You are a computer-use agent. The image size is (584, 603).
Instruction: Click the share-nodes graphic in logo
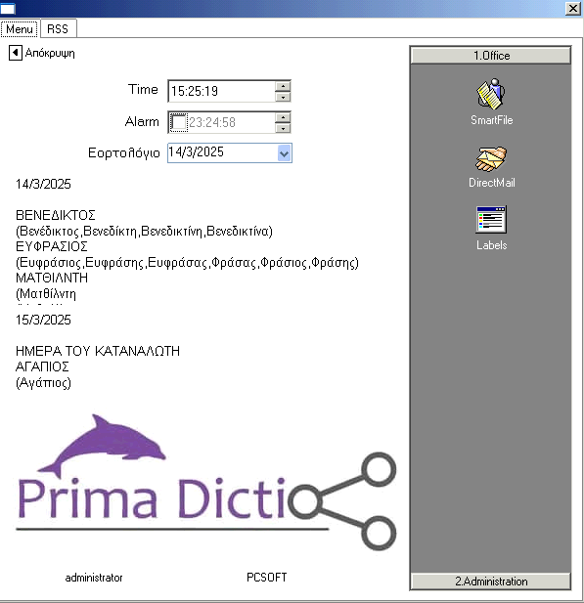point(342,501)
